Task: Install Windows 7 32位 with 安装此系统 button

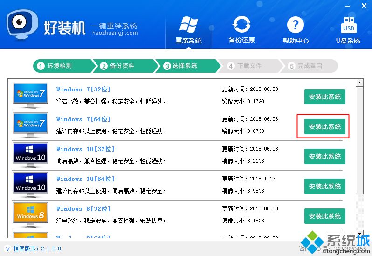Action: click(324, 97)
